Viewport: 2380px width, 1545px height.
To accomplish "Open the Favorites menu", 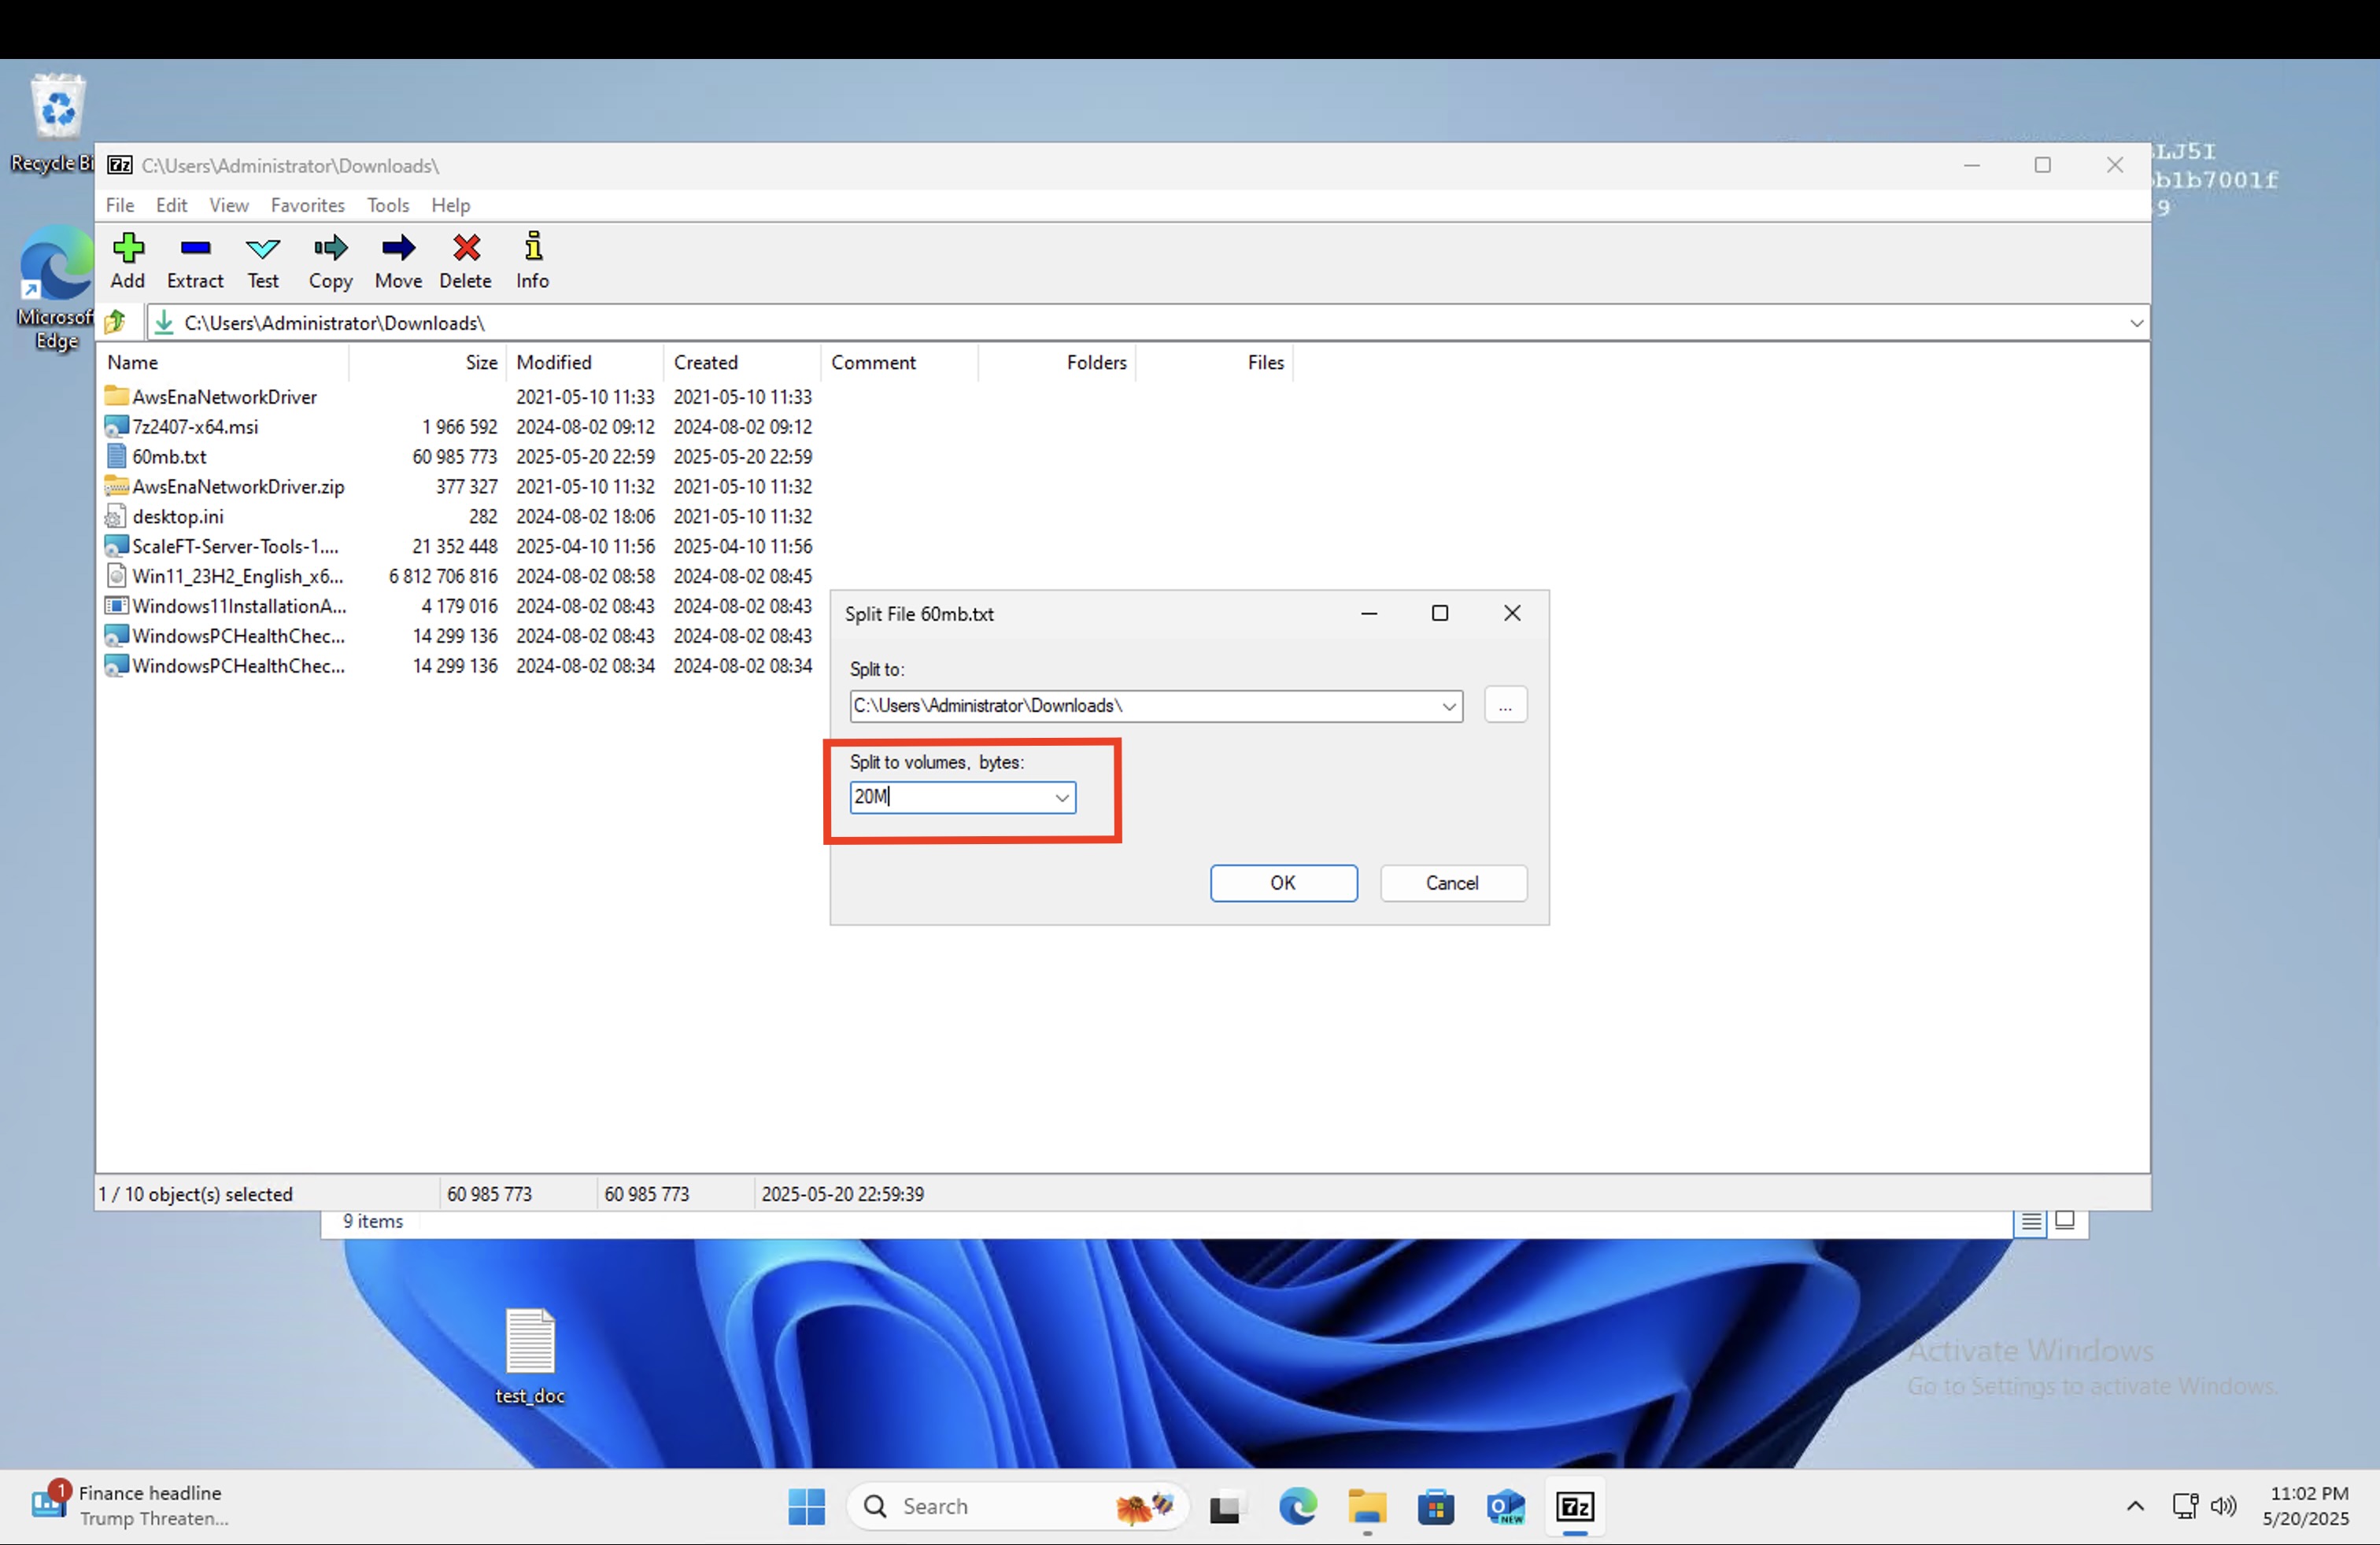I will pos(307,205).
